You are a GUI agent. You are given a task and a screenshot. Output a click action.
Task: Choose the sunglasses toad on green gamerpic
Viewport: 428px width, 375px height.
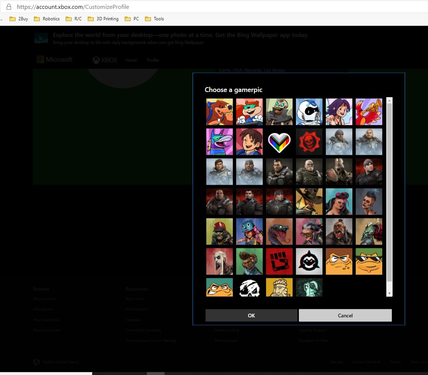pyautogui.click(x=369, y=261)
